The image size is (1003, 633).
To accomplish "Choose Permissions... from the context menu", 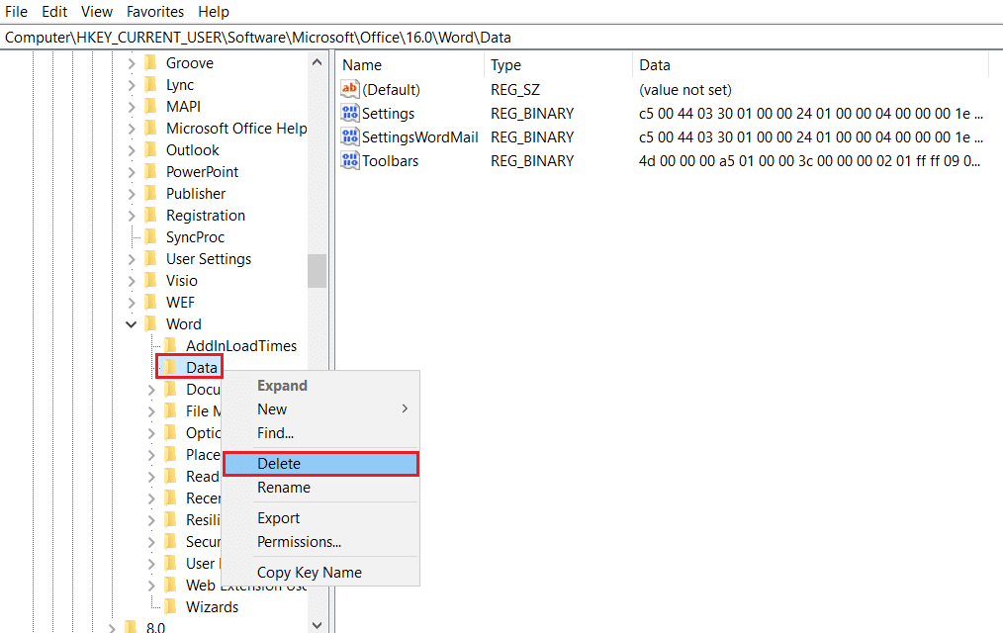I will click(321, 542).
